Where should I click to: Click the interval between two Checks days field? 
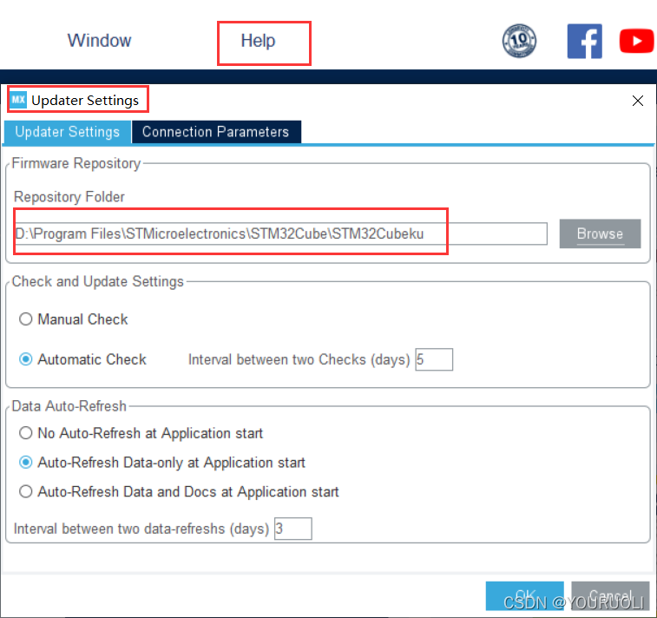tap(434, 359)
